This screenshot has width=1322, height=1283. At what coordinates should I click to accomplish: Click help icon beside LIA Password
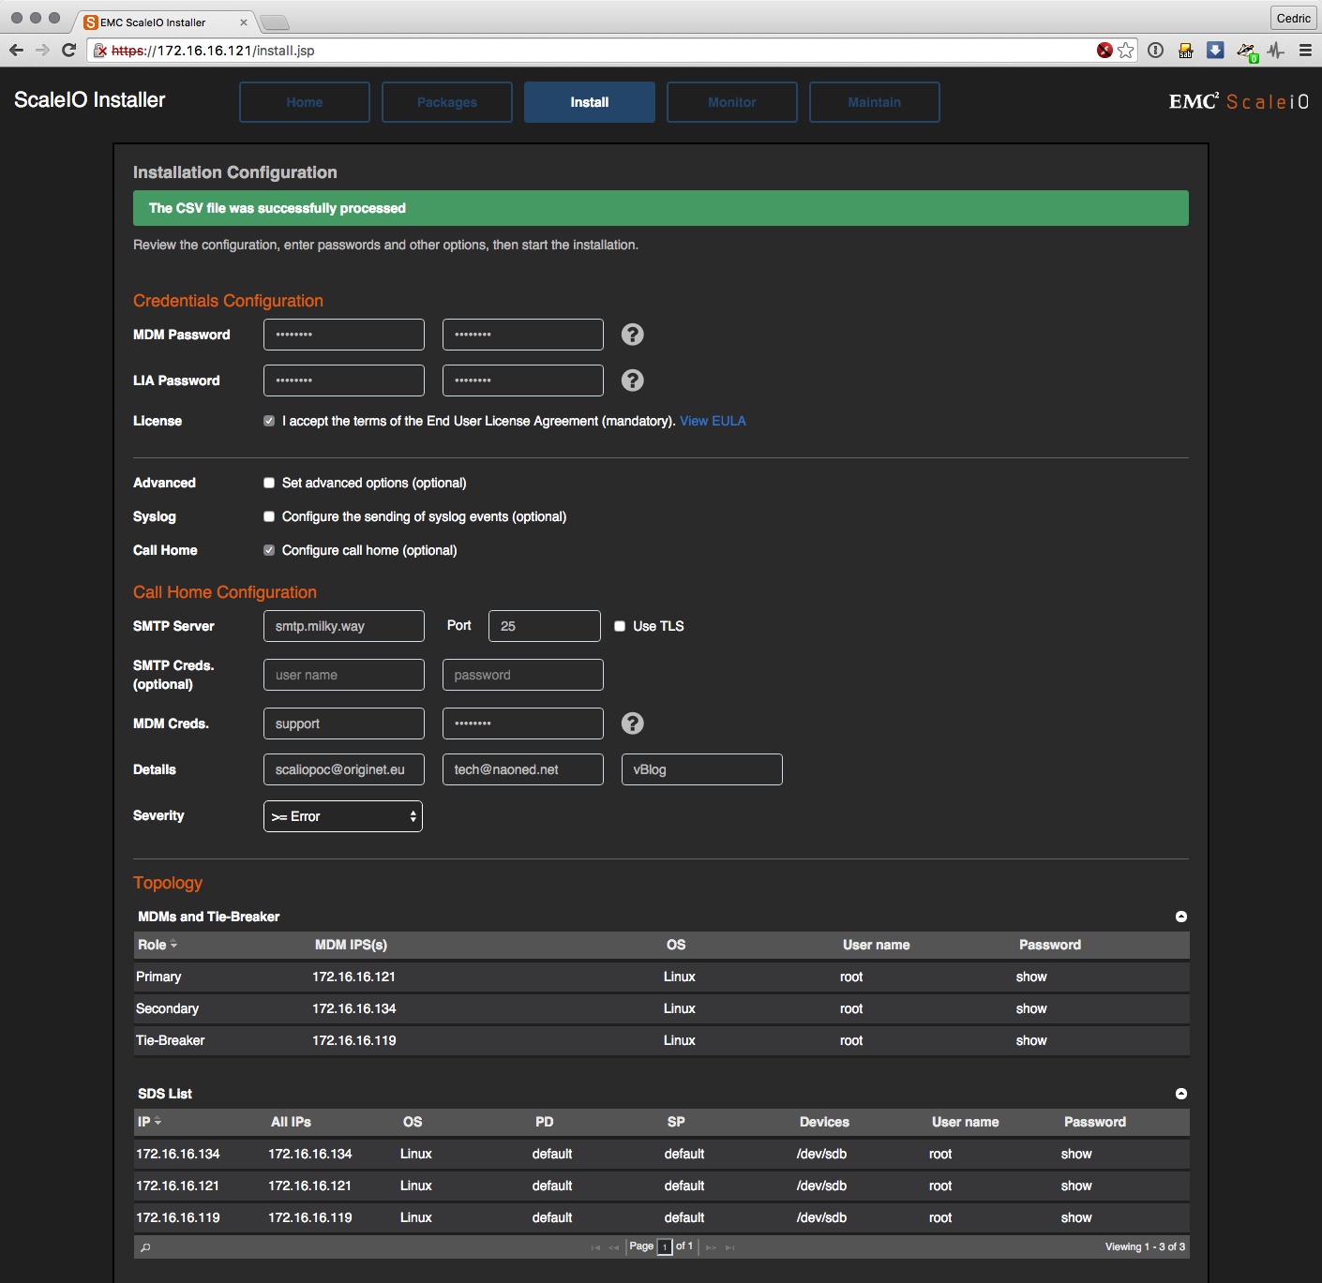pos(633,380)
